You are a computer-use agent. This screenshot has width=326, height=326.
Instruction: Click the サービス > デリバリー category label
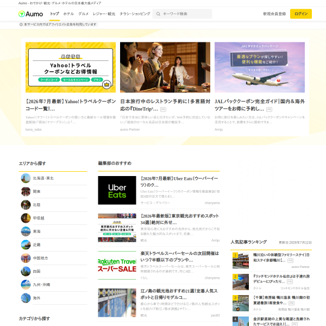(x=155, y=203)
